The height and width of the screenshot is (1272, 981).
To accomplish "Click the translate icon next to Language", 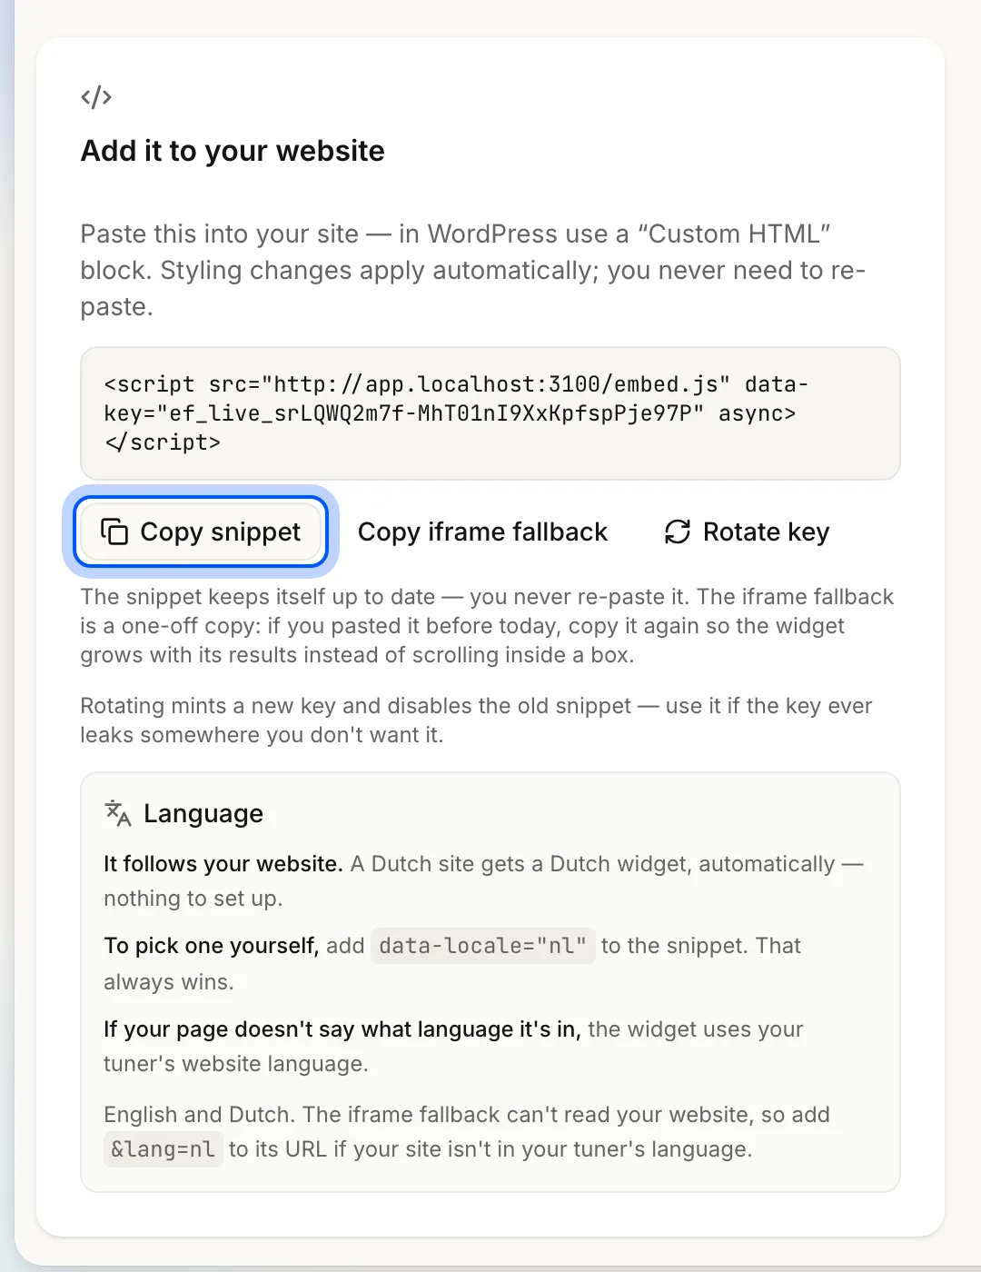I will pyautogui.click(x=118, y=813).
